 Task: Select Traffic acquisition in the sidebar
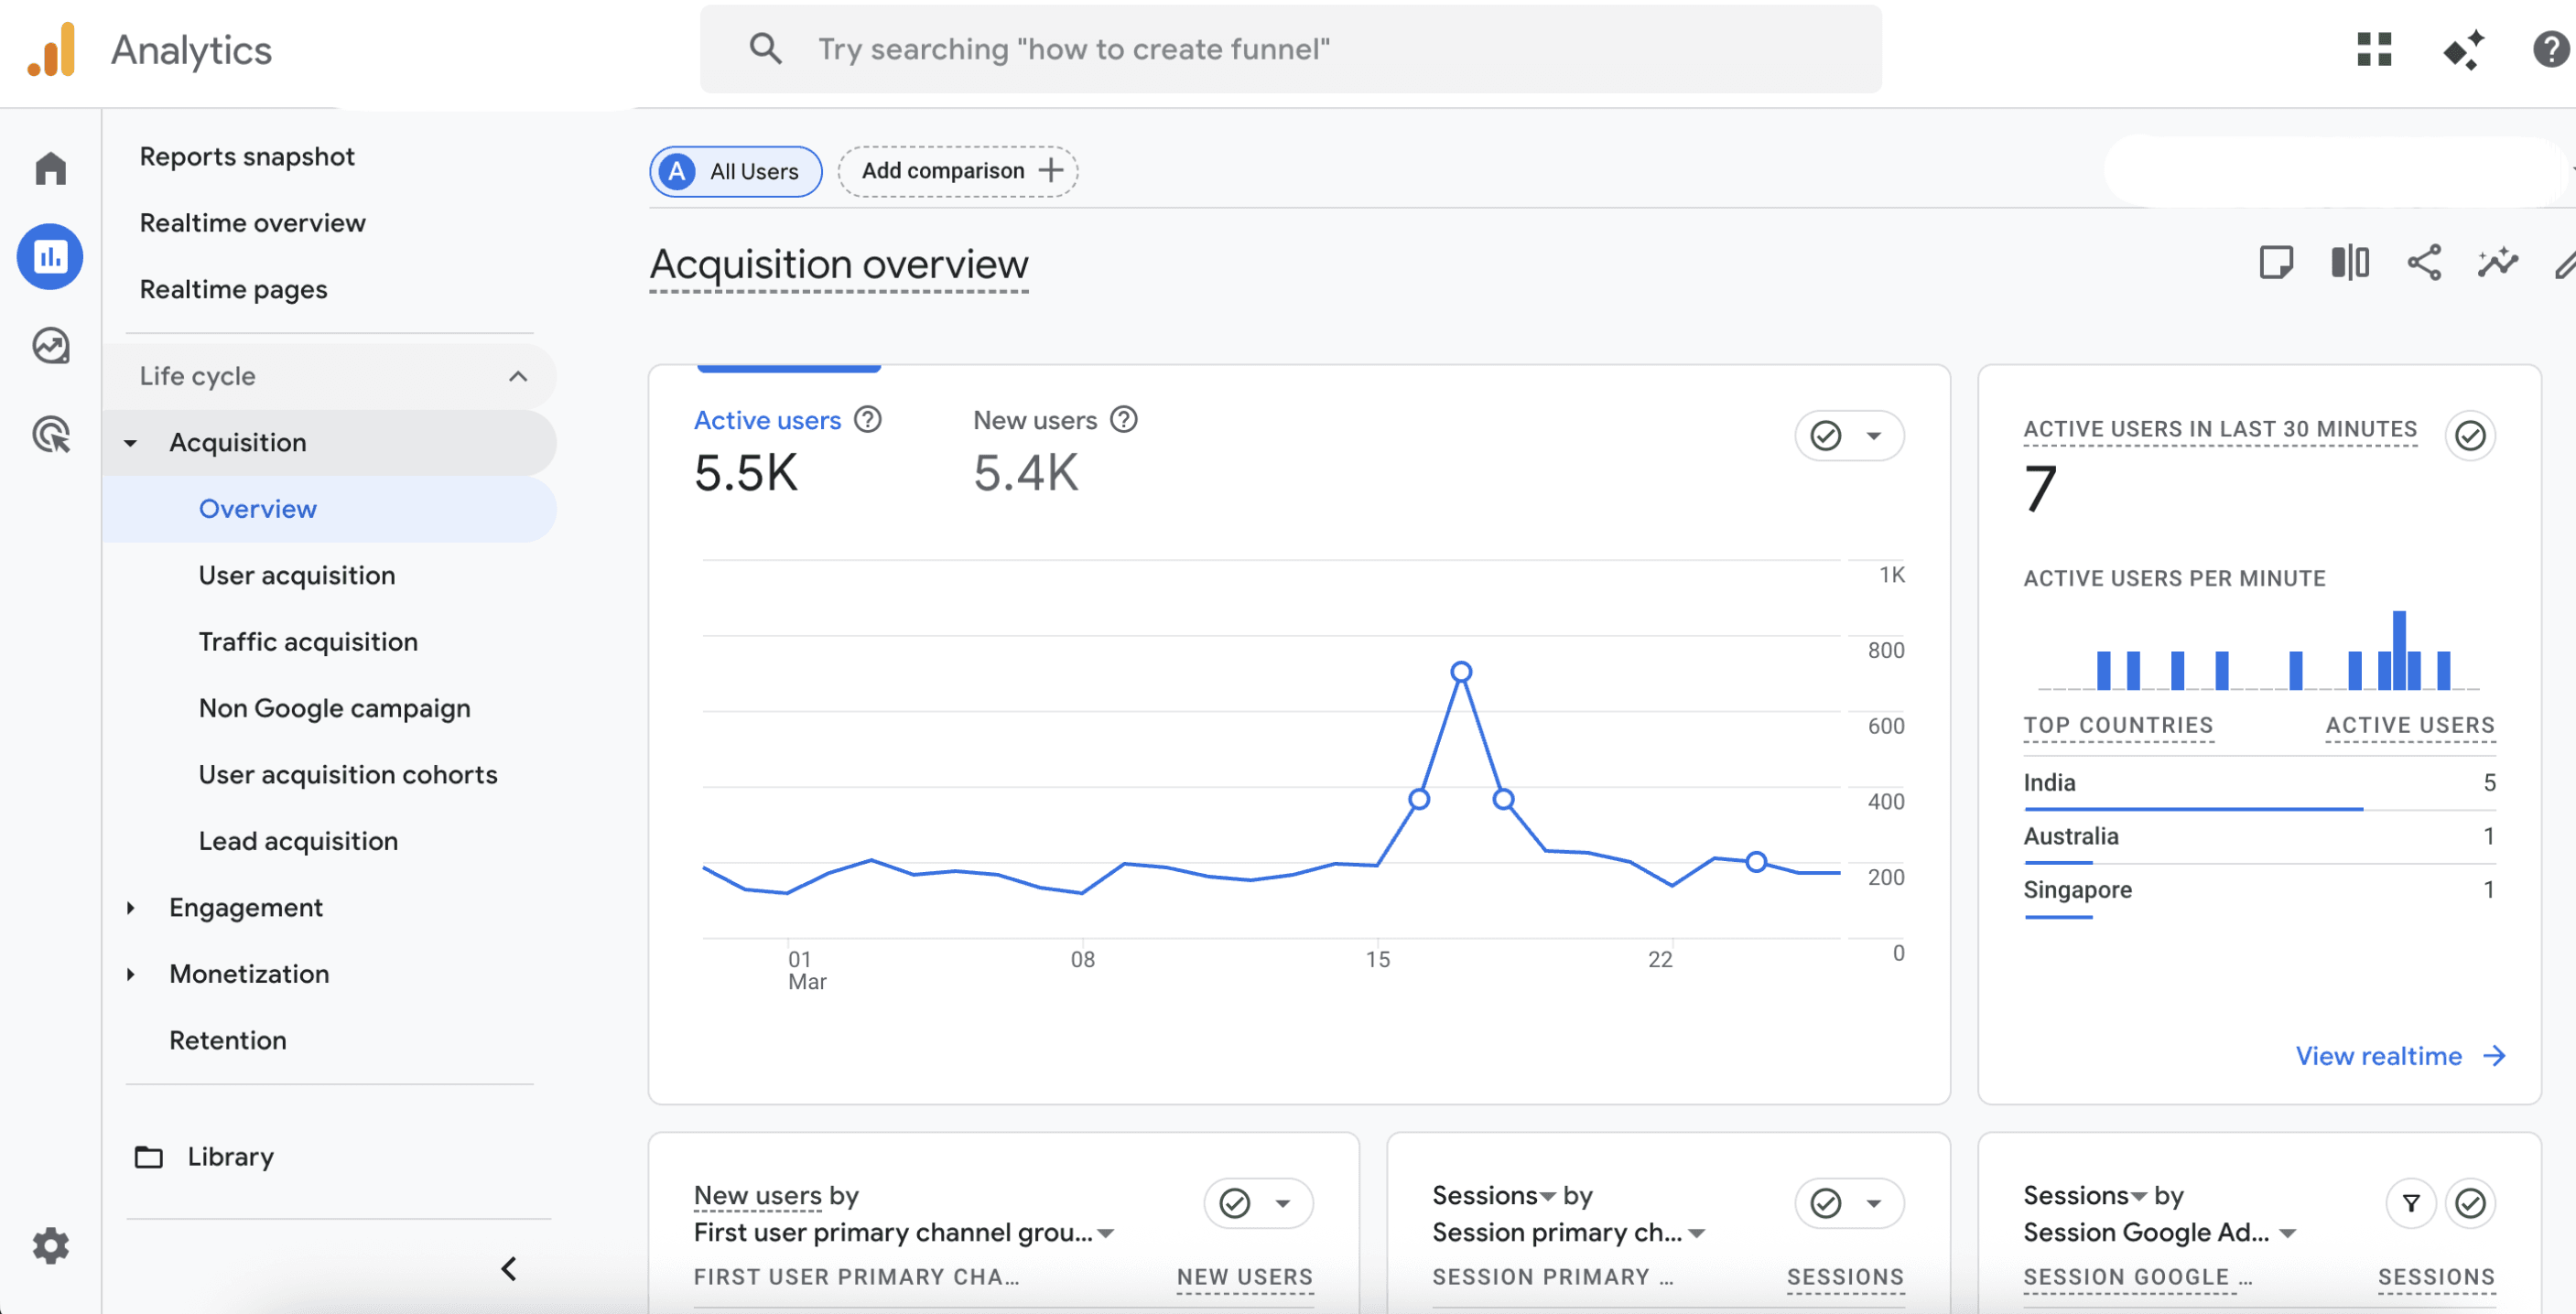click(308, 641)
